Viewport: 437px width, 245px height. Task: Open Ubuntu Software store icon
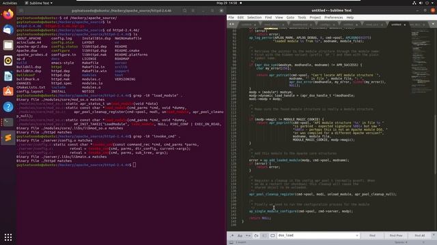8,91
